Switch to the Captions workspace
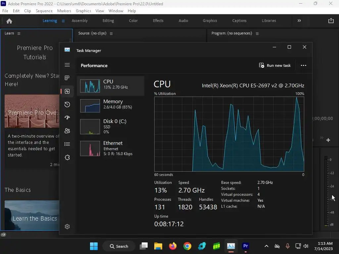This screenshot has height=254, width=339. click(x=239, y=21)
